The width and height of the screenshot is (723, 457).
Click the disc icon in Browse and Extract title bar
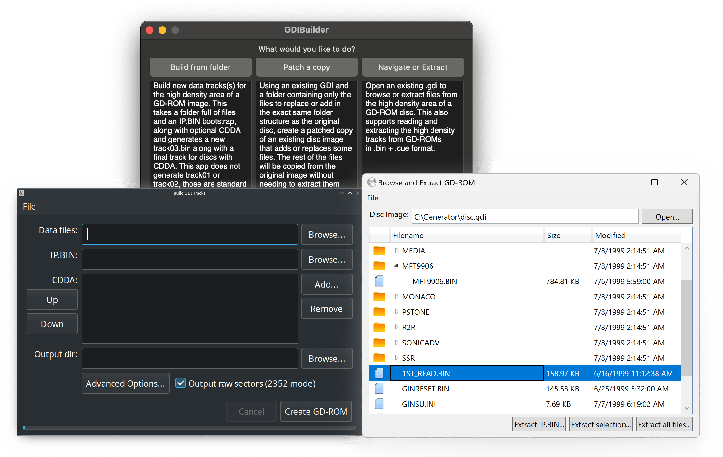pos(371,182)
